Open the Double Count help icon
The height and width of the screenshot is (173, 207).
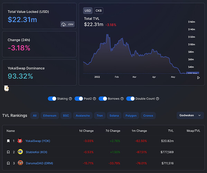[x=157, y=99]
